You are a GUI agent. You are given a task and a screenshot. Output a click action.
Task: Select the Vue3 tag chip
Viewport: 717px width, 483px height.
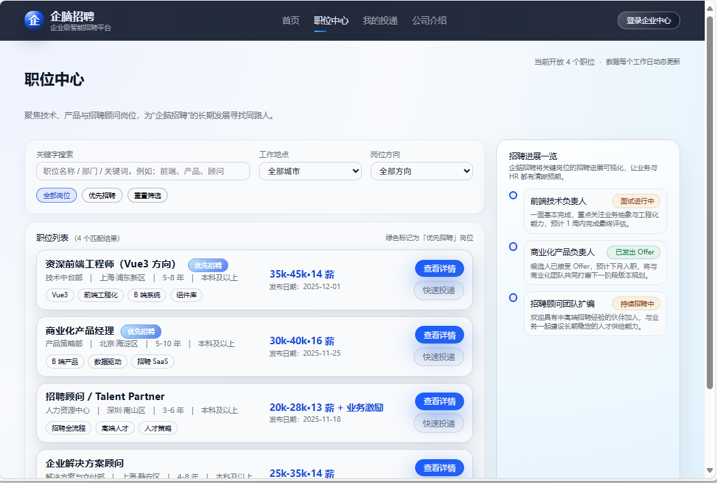tap(59, 295)
